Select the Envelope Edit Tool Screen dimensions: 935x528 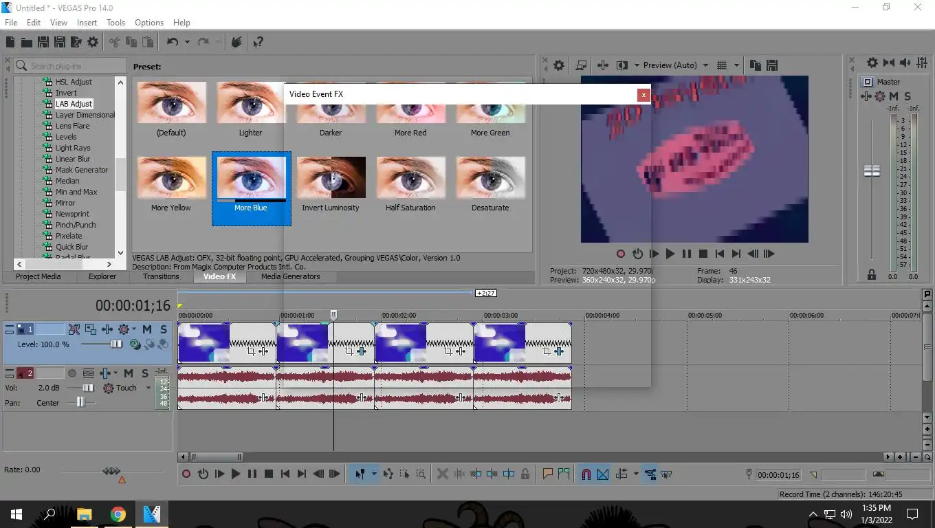click(x=388, y=474)
